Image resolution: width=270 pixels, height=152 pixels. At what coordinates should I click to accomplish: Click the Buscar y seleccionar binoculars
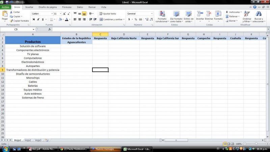(259, 14)
